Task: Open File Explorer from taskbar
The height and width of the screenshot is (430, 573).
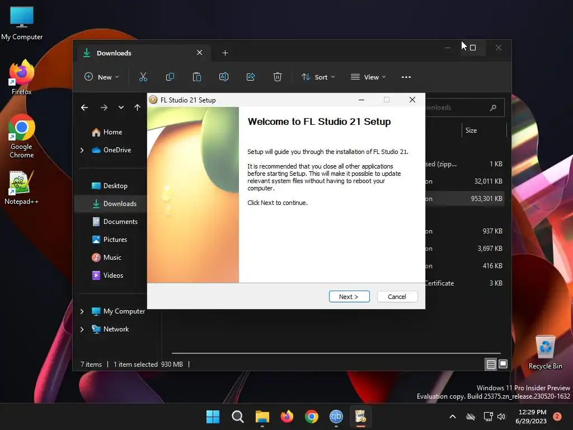Action: 262,417
